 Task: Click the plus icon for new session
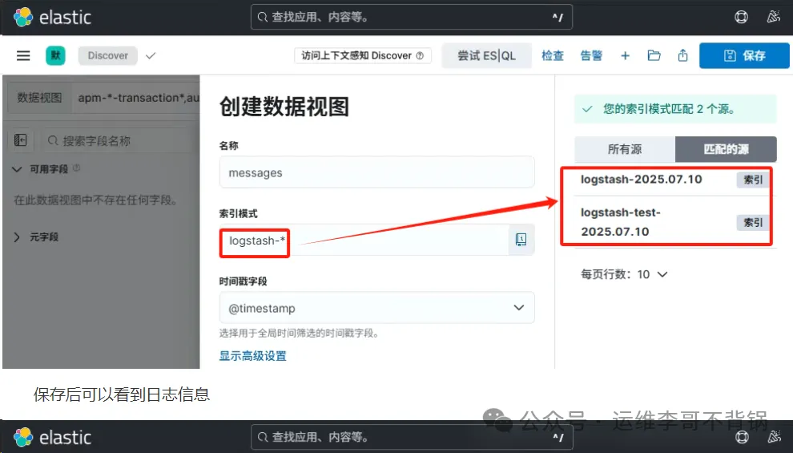click(626, 55)
